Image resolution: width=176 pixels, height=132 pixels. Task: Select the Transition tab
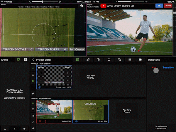[x=168, y=67]
